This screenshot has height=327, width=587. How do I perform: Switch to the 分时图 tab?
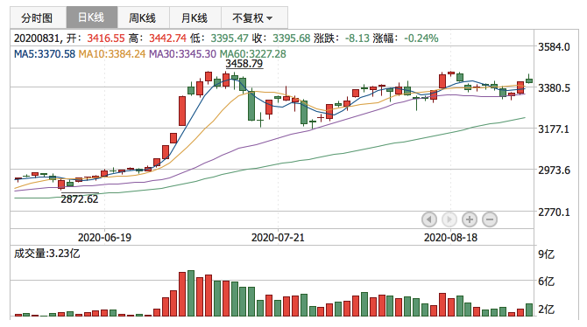point(38,17)
